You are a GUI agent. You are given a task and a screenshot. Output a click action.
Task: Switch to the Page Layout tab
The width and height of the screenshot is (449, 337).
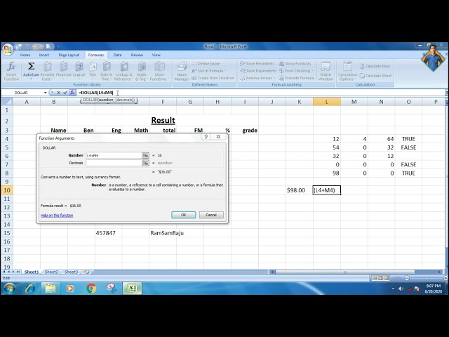point(69,55)
